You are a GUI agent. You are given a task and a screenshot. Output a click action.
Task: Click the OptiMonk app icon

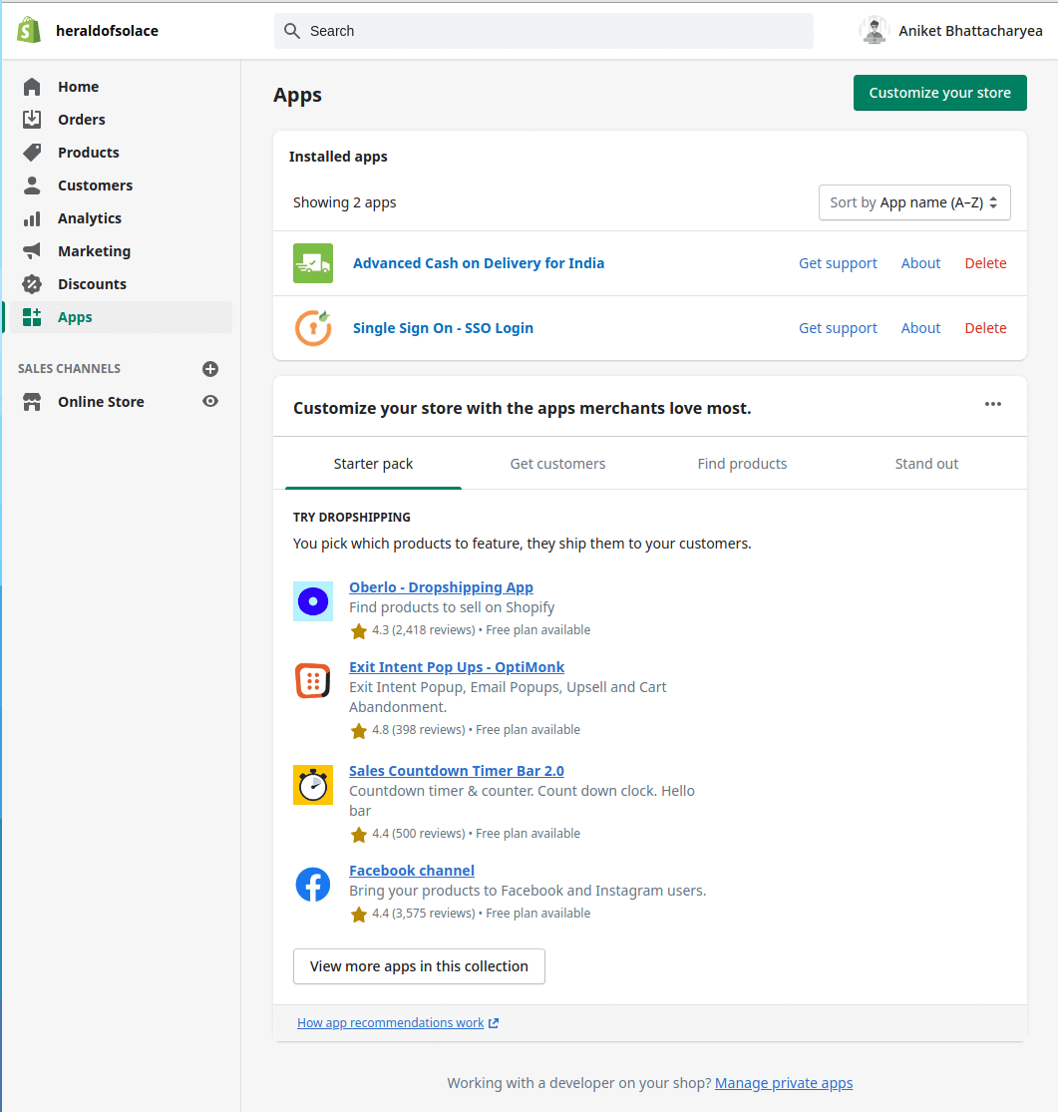(313, 681)
